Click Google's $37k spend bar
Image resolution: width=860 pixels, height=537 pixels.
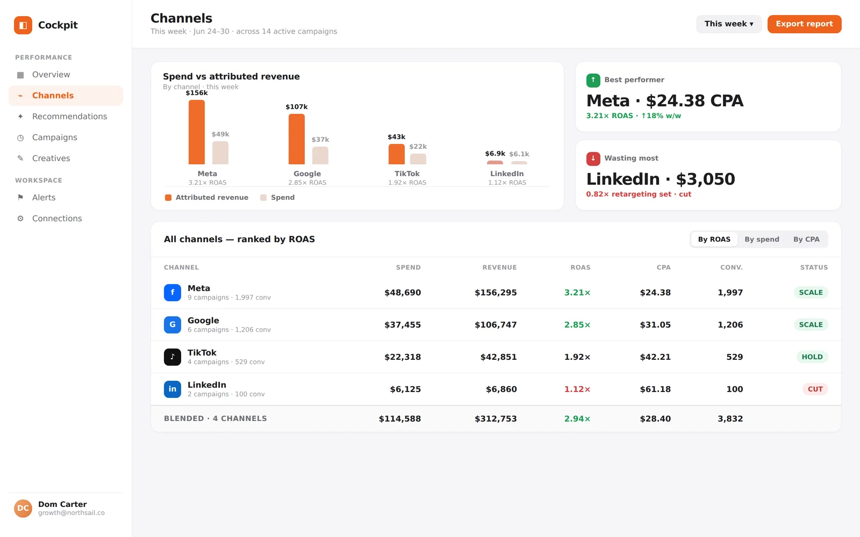pos(320,156)
